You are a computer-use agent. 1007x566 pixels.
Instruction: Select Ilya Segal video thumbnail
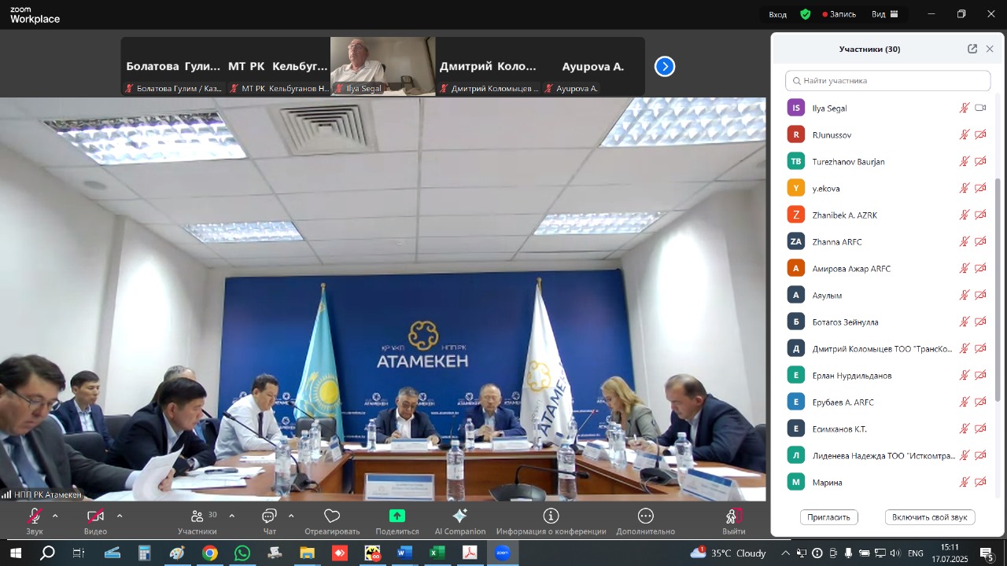tap(382, 66)
